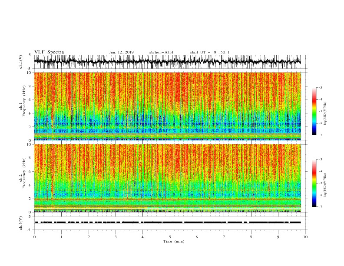Click the "-7" tick on ch.1 color bar
The height and width of the screenshot is (266, 344).
click(320, 135)
